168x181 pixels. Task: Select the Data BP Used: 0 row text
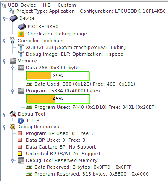pyautogui.click(x=55, y=140)
